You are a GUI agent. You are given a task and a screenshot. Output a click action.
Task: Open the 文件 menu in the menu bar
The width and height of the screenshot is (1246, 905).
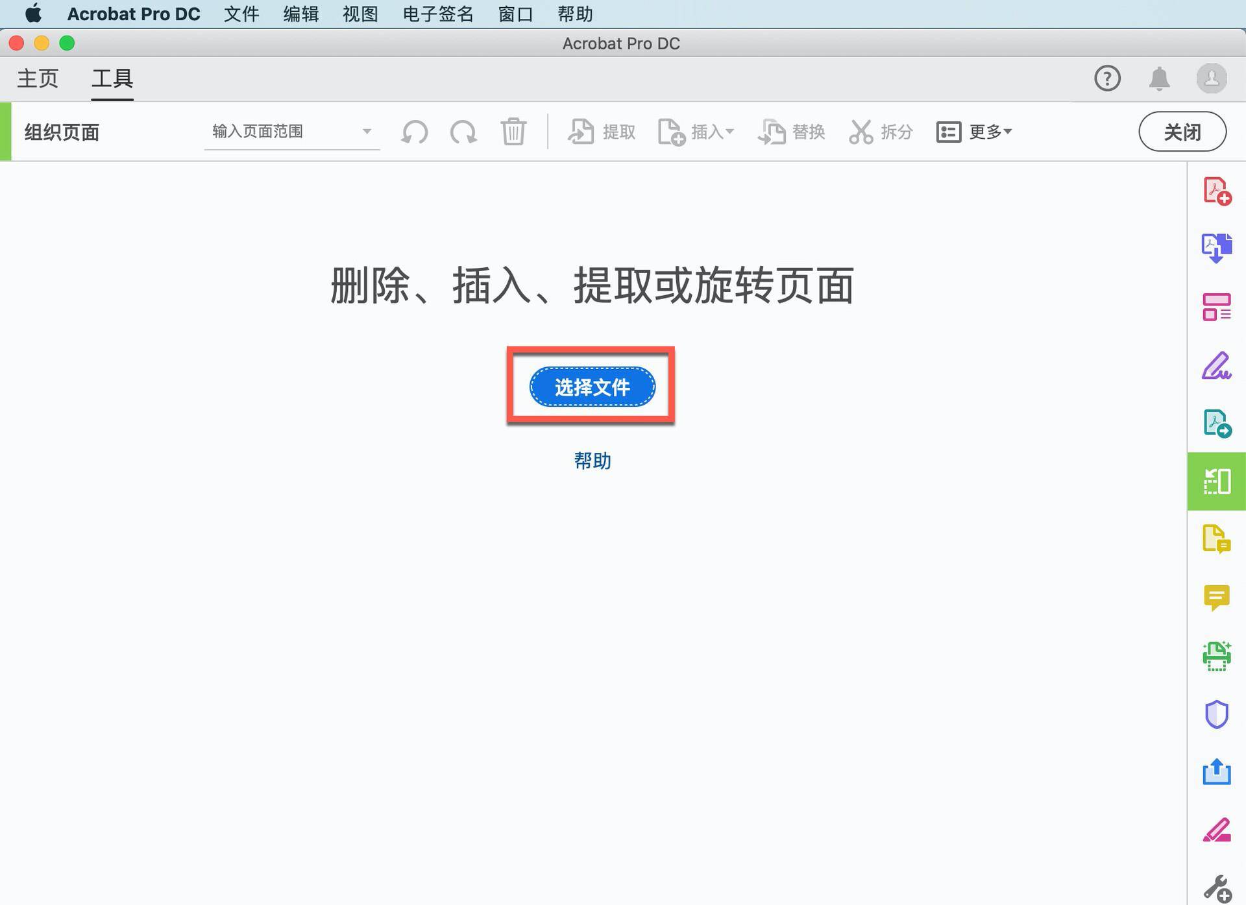[241, 14]
